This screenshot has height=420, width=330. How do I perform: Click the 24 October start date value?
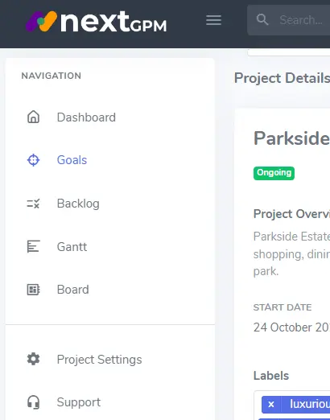tap(291, 327)
